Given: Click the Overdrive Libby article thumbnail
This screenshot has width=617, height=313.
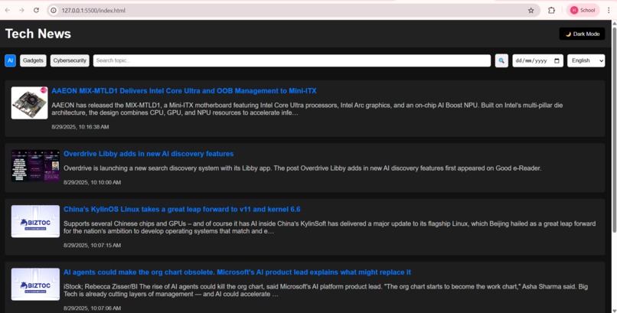Looking at the screenshot, I should pyautogui.click(x=35, y=165).
